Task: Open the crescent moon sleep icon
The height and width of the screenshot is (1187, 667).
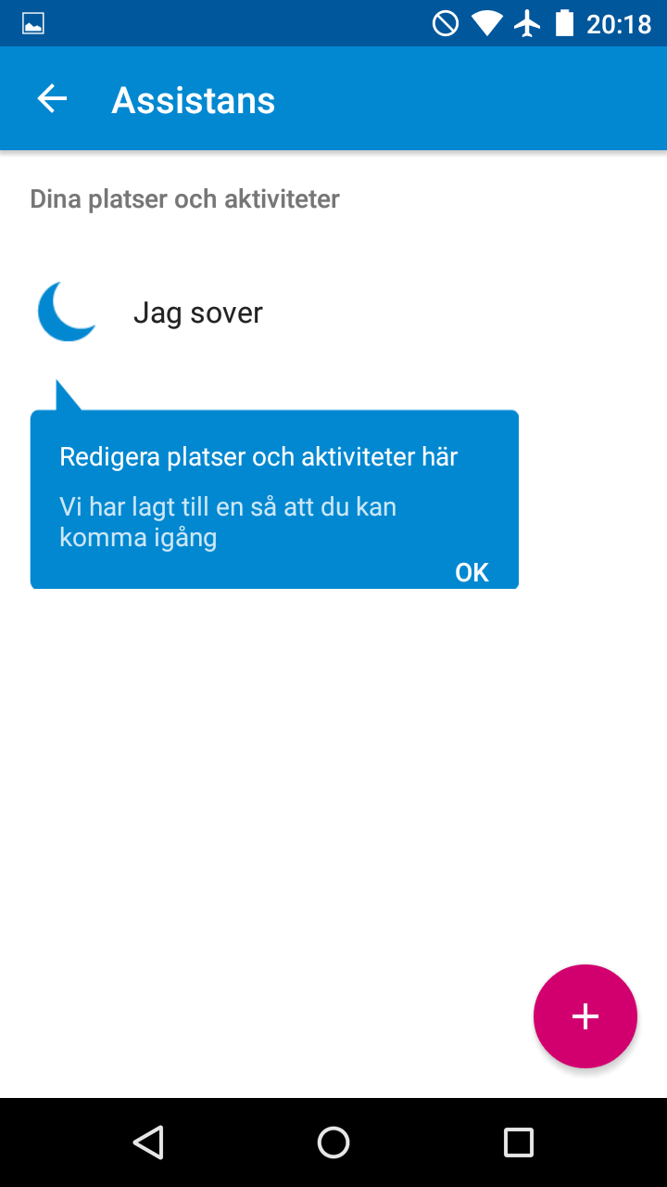Action: click(x=68, y=312)
